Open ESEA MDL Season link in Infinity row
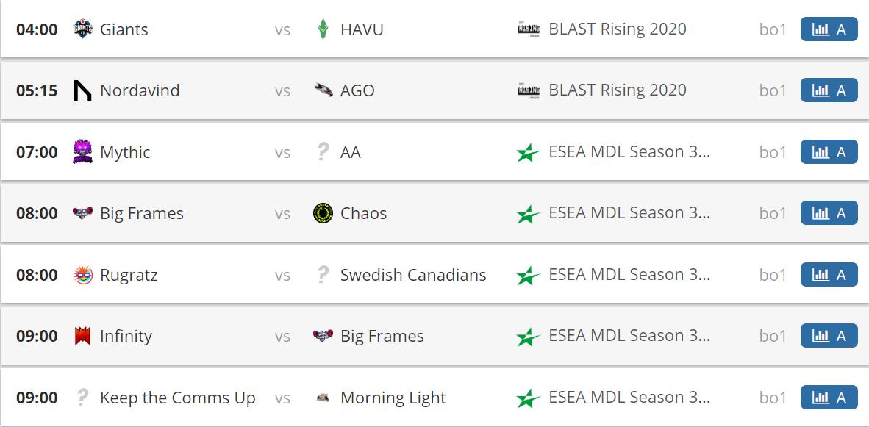Screen dimensions: 869x427 [629, 336]
